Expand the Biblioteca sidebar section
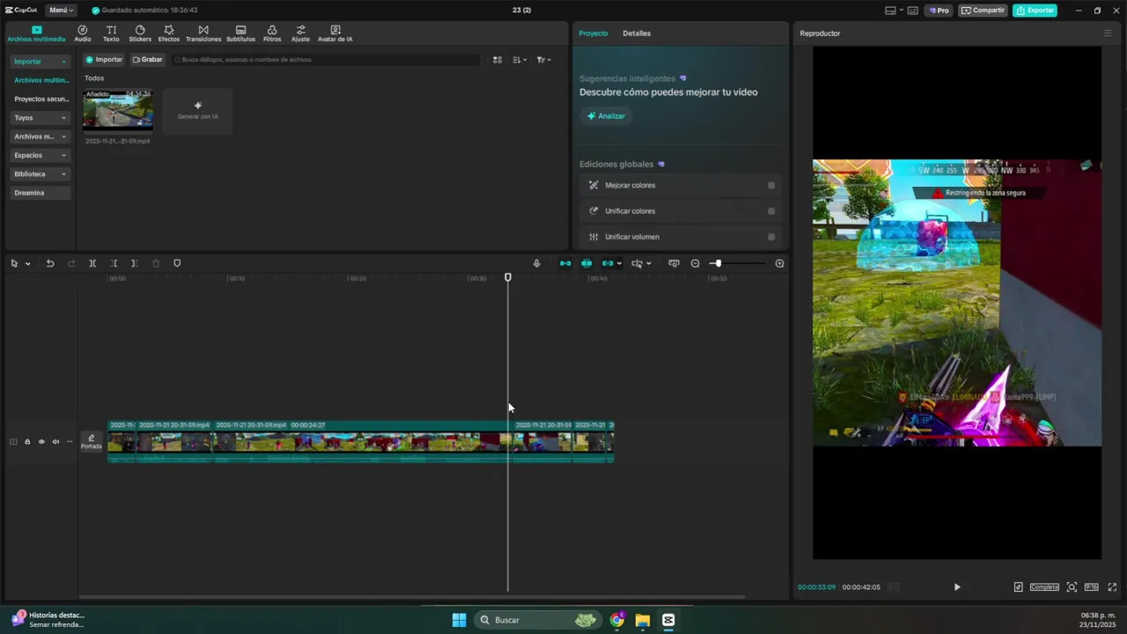1127x634 pixels. pyautogui.click(x=40, y=174)
